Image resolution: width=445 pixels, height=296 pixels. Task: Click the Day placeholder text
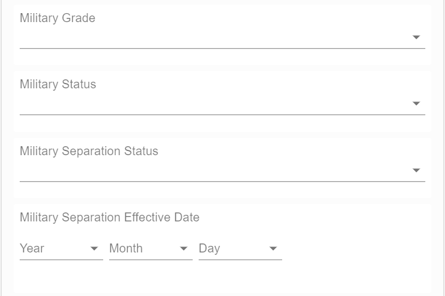209,248
